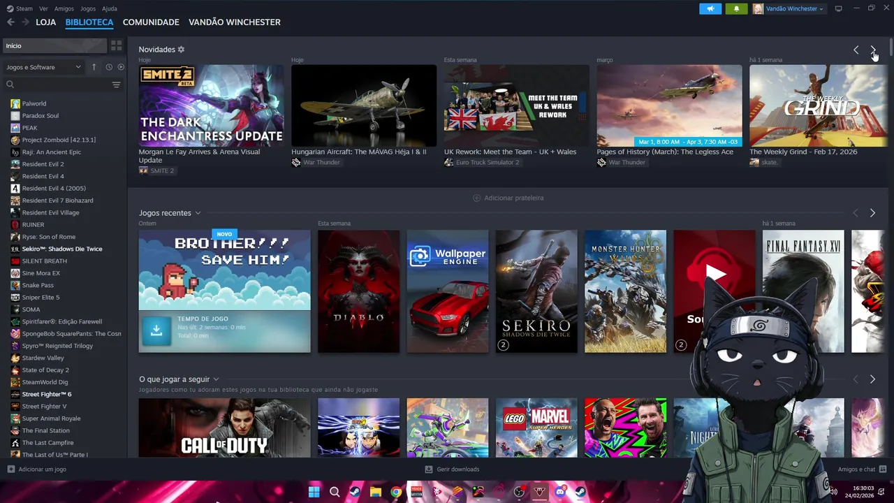Switch to Big Picture mode monitor icon
This screenshot has height=503, width=894.
838,8
